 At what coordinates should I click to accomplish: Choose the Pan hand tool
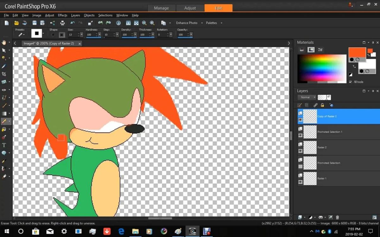point(4,42)
